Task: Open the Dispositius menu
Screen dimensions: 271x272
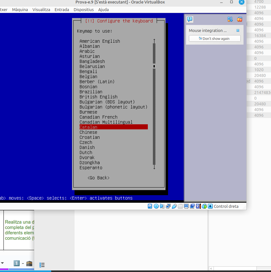Action: tap(84, 9)
